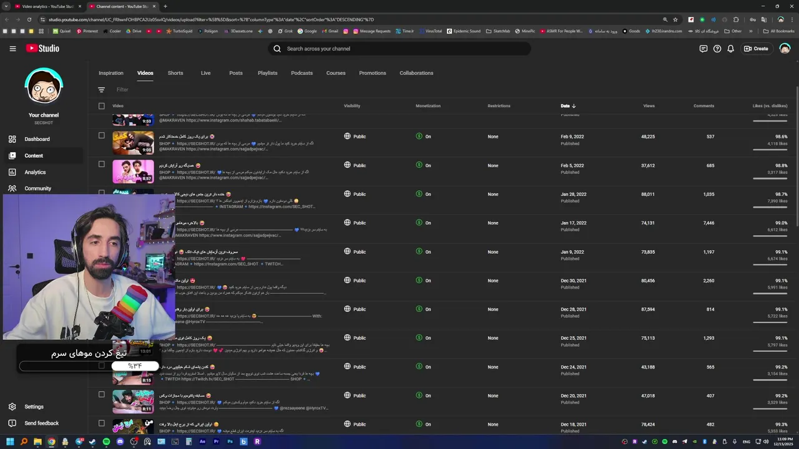Switch to the Inspiration tab
The height and width of the screenshot is (449, 799).
click(111, 73)
